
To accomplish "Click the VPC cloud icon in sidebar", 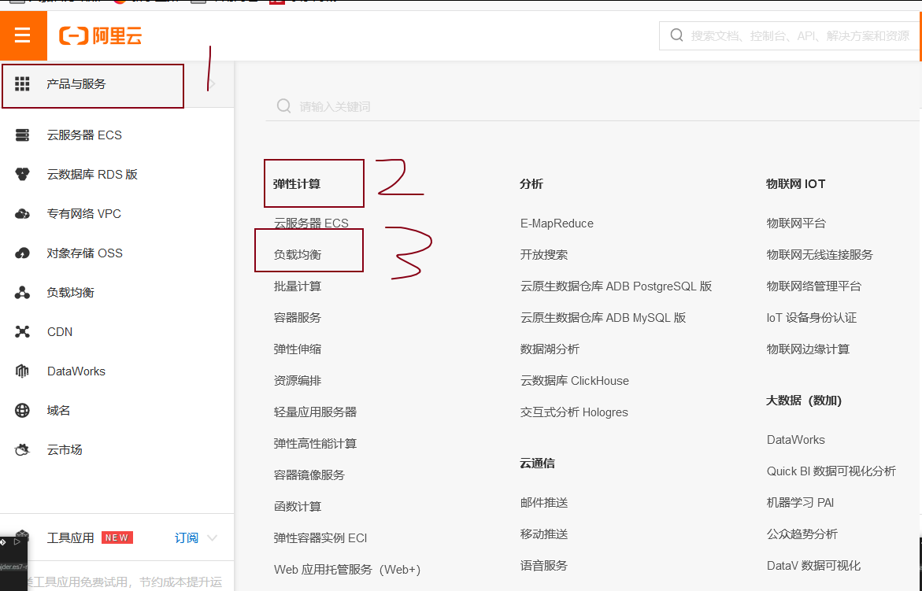I will (22, 214).
